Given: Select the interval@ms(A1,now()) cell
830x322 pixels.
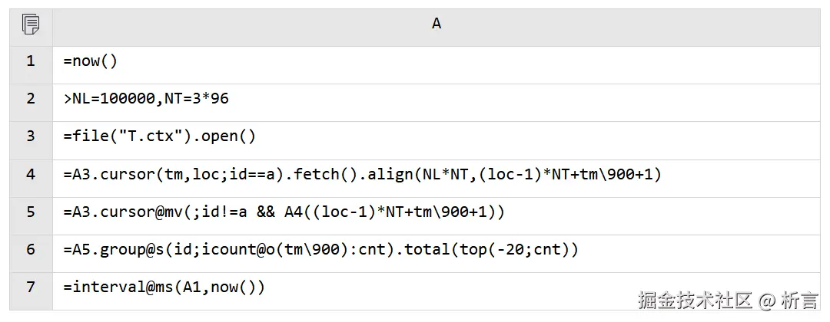Looking at the screenshot, I should pos(164,287).
